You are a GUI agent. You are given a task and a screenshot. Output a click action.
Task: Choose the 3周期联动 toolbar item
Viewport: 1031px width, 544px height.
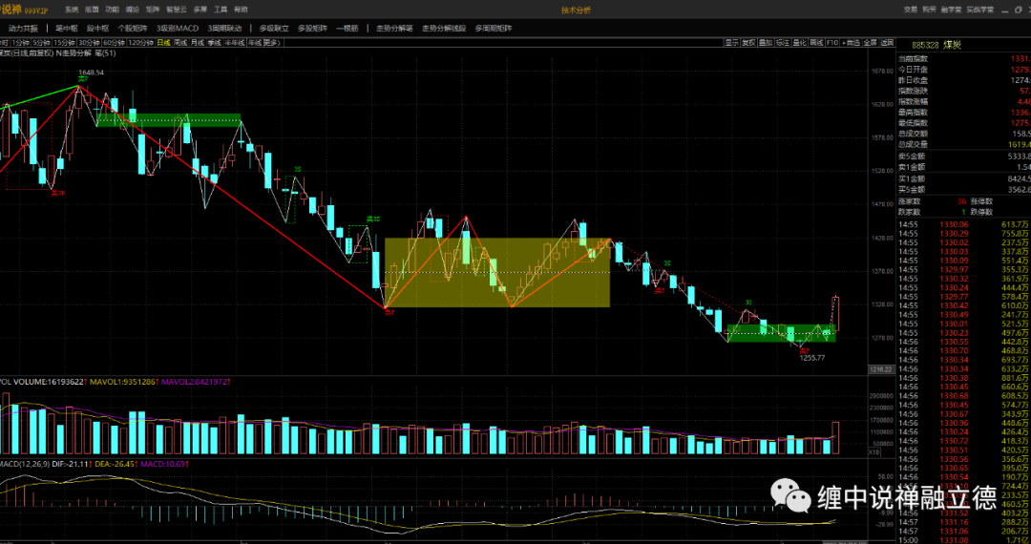click(225, 29)
